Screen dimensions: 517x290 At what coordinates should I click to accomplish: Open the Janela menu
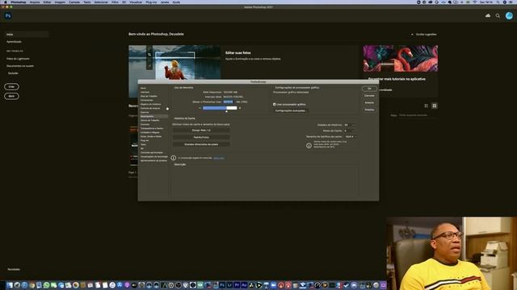coord(165,2)
